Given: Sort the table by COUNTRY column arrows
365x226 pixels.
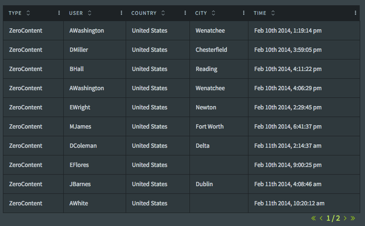Looking at the screenshot, I should click(x=163, y=13).
